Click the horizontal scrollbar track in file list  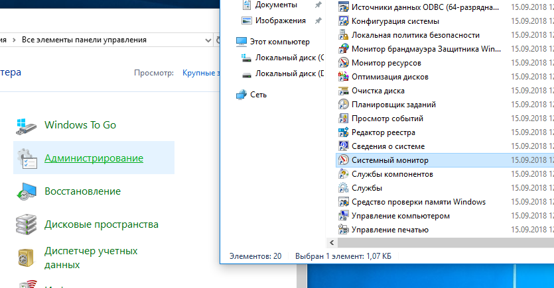click(x=446, y=242)
